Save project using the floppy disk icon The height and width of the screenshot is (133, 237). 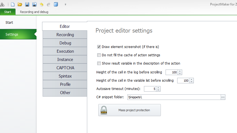click(x=27, y=4)
